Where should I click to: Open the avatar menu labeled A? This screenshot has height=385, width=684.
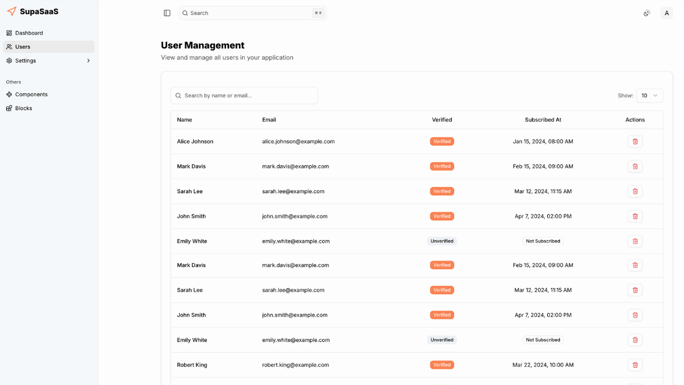[666, 13]
